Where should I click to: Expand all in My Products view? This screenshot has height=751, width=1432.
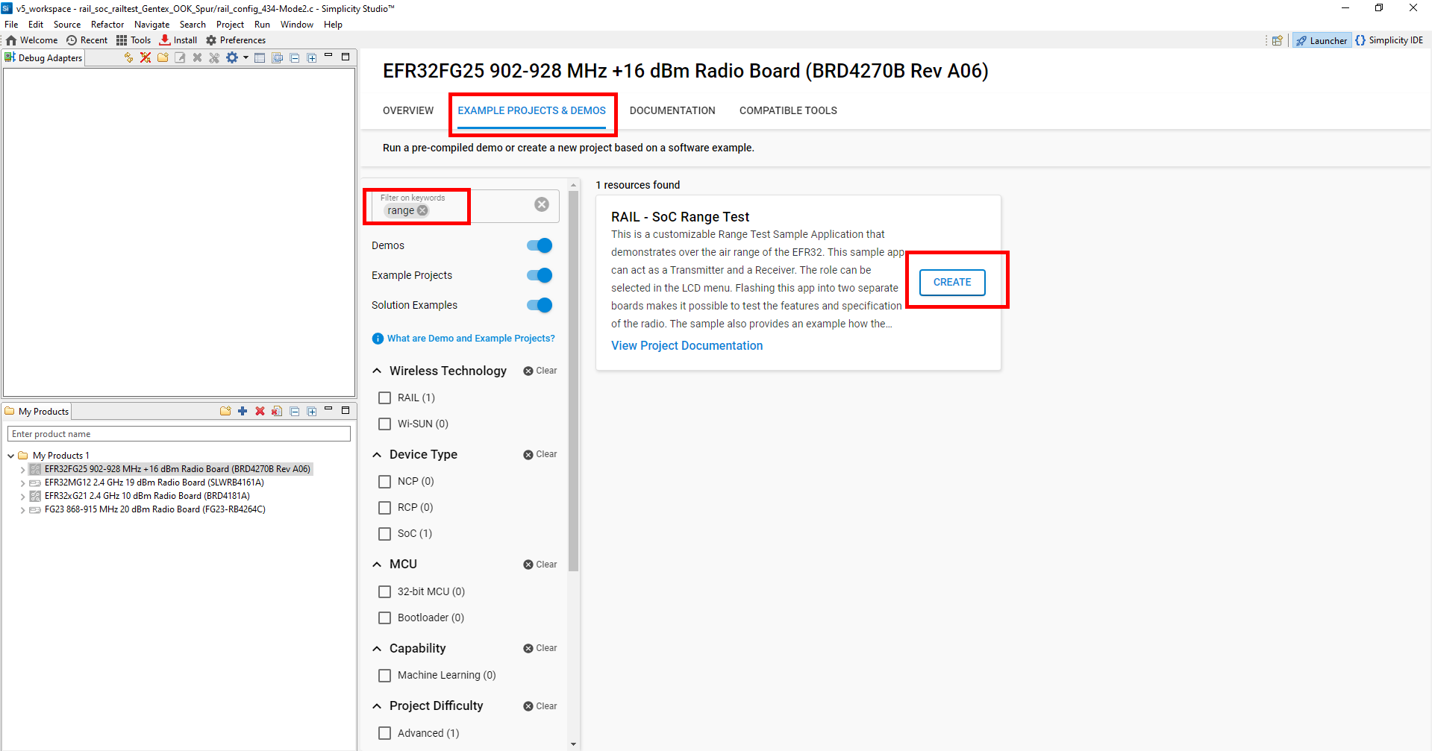[312, 411]
